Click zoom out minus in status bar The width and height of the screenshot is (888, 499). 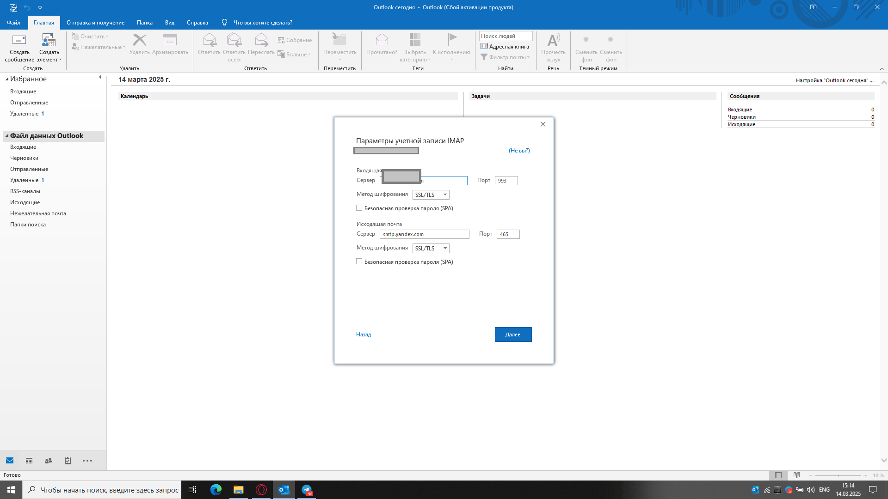tap(810, 475)
